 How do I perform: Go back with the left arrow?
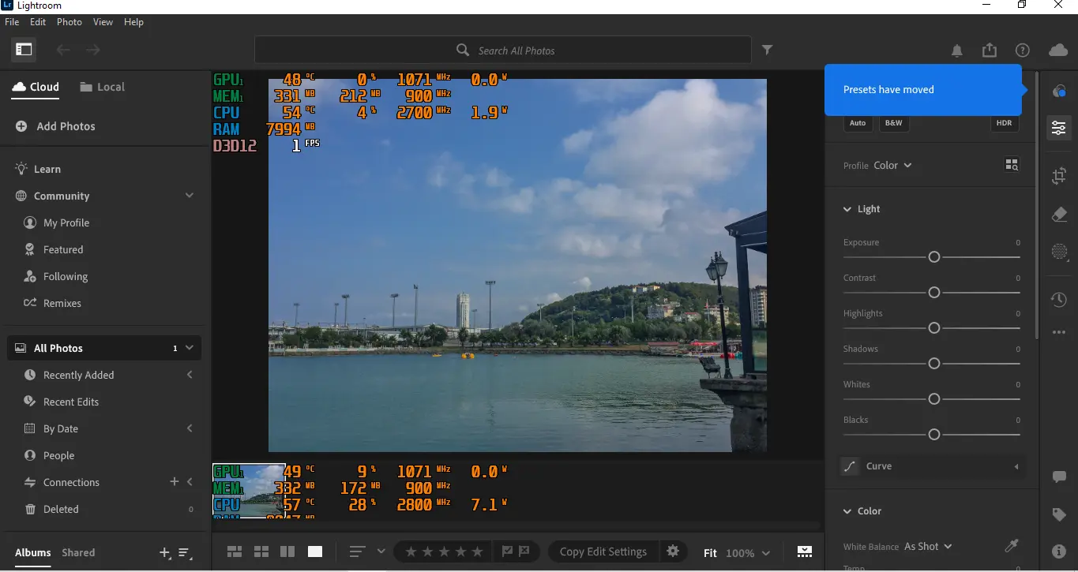pos(63,50)
